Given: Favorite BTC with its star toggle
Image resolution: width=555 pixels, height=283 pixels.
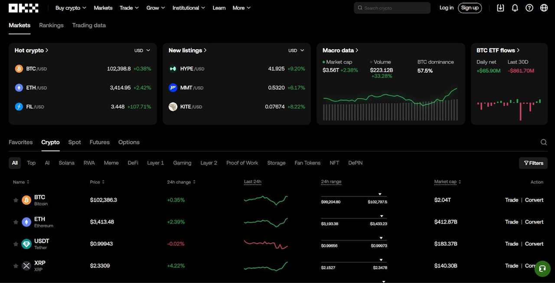Looking at the screenshot, I should pos(16,199).
